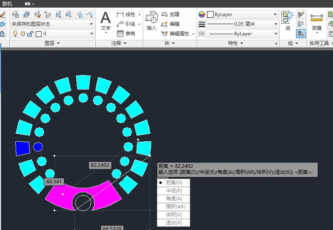The image size is (333, 230).
Task: Toggle the layer on/off lightbulb icon
Action: coord(16,34)
